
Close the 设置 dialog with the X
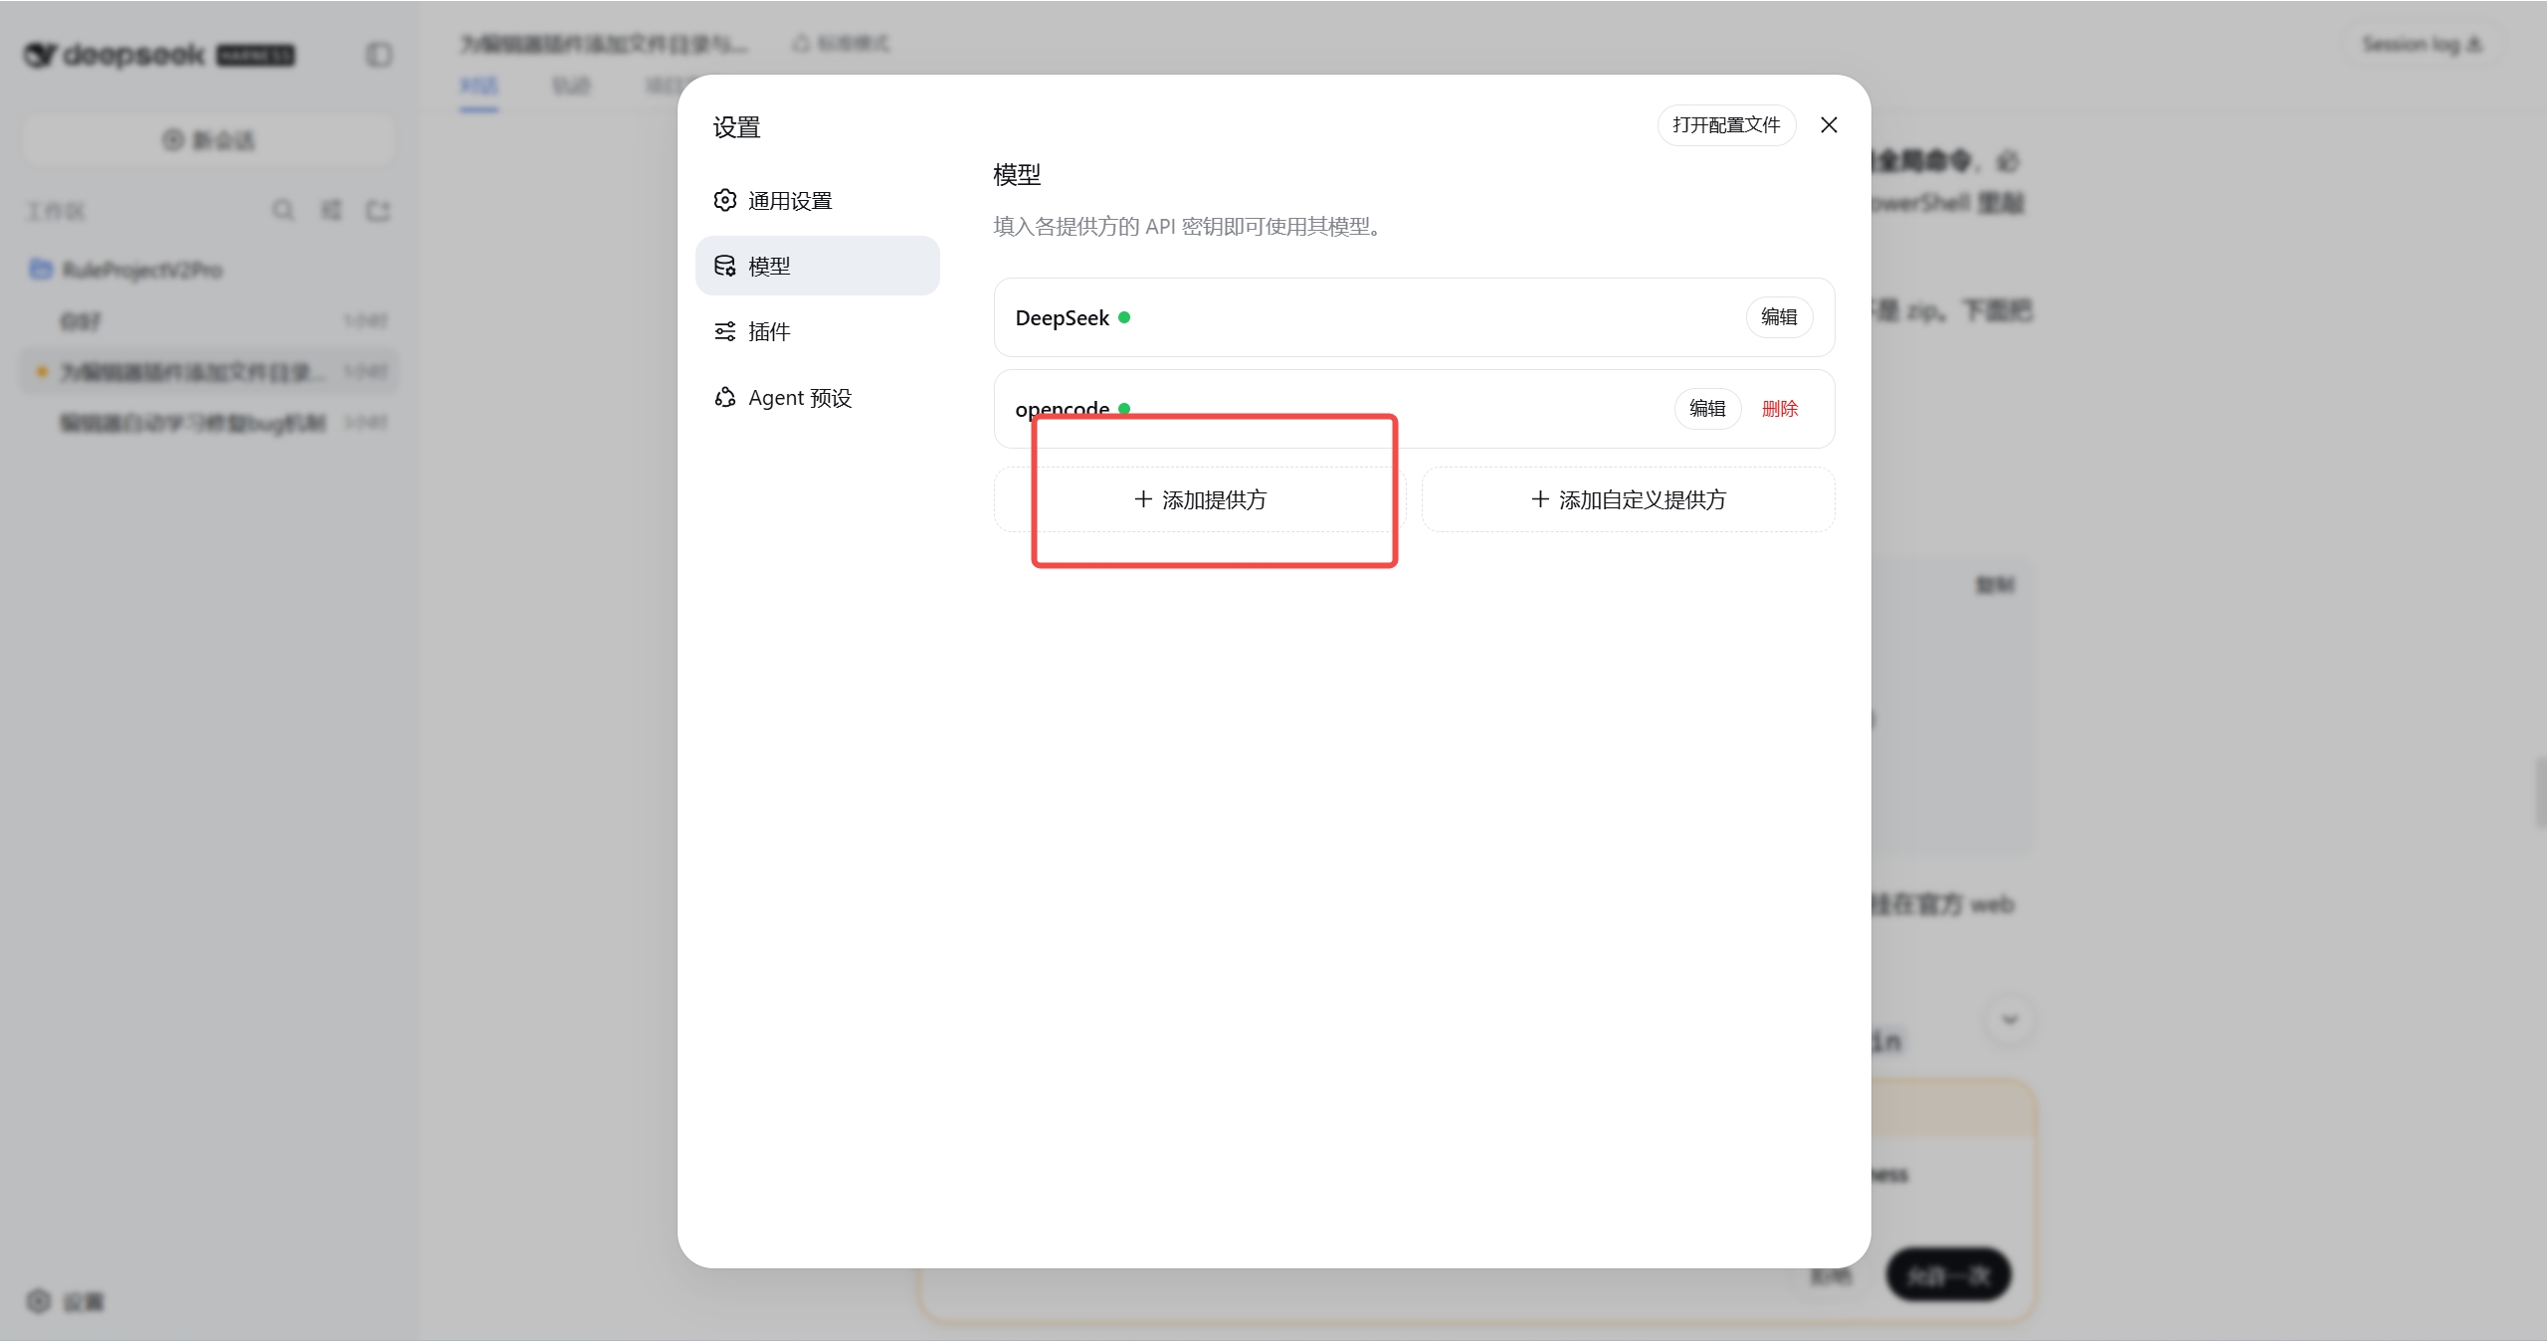click(x=1829, y=124)
